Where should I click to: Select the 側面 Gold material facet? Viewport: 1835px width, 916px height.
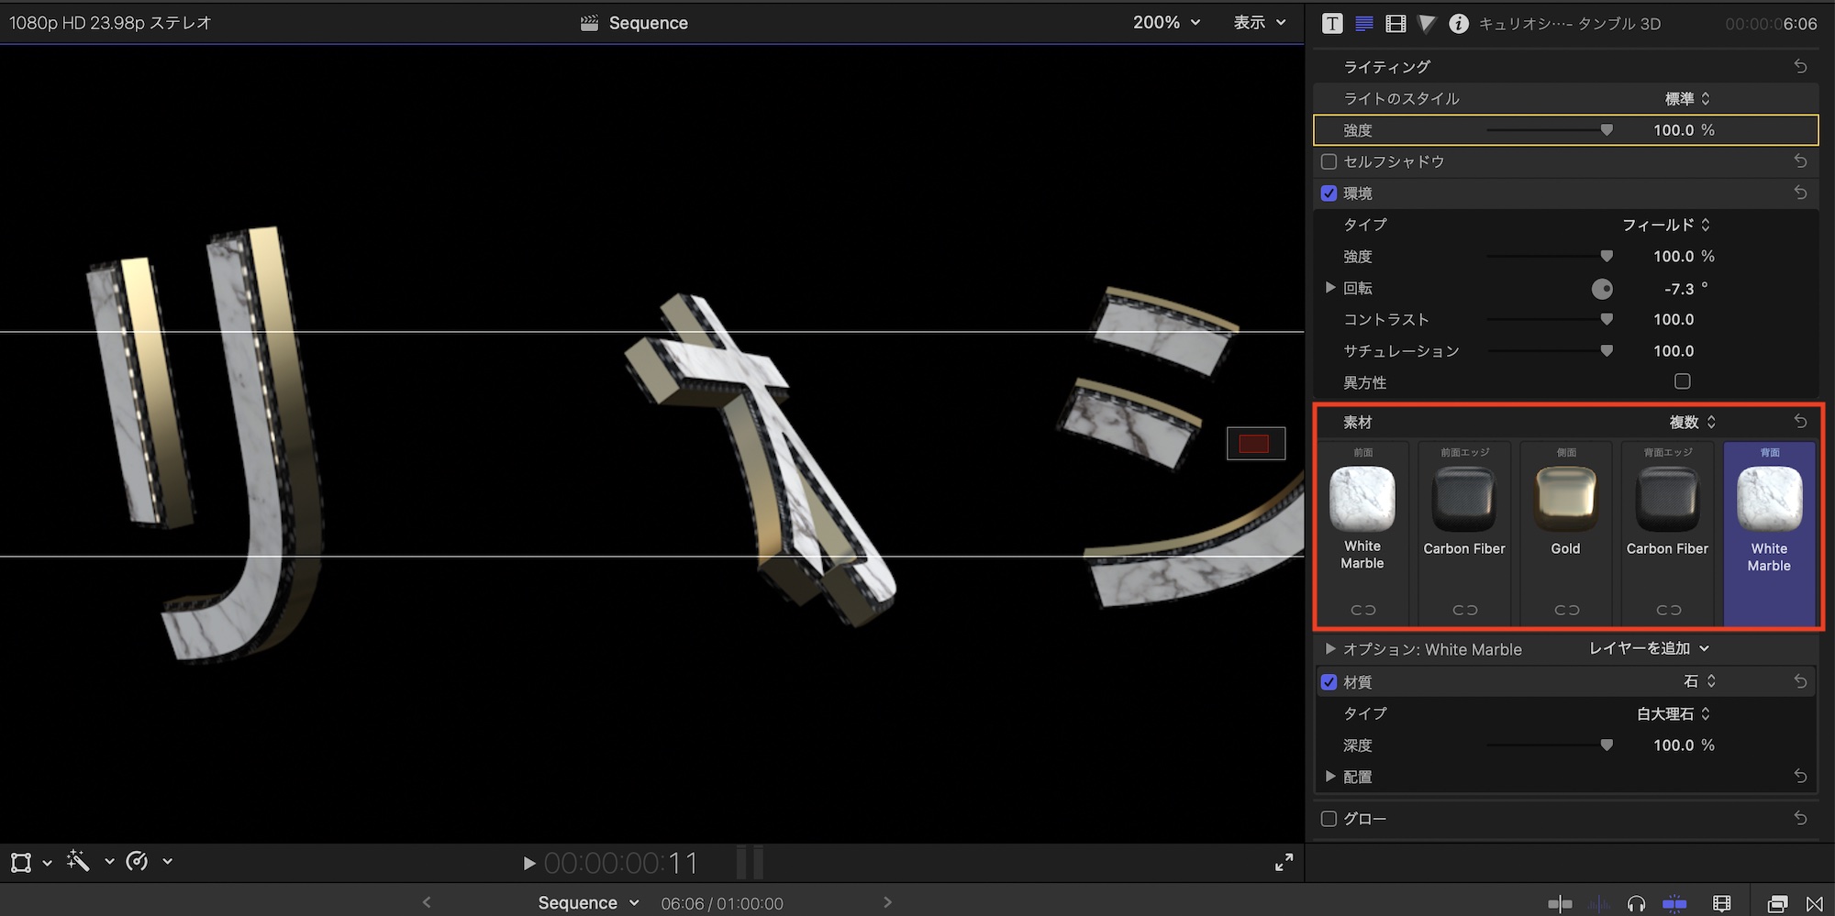pyautogui.click(x=1566, y=513)
